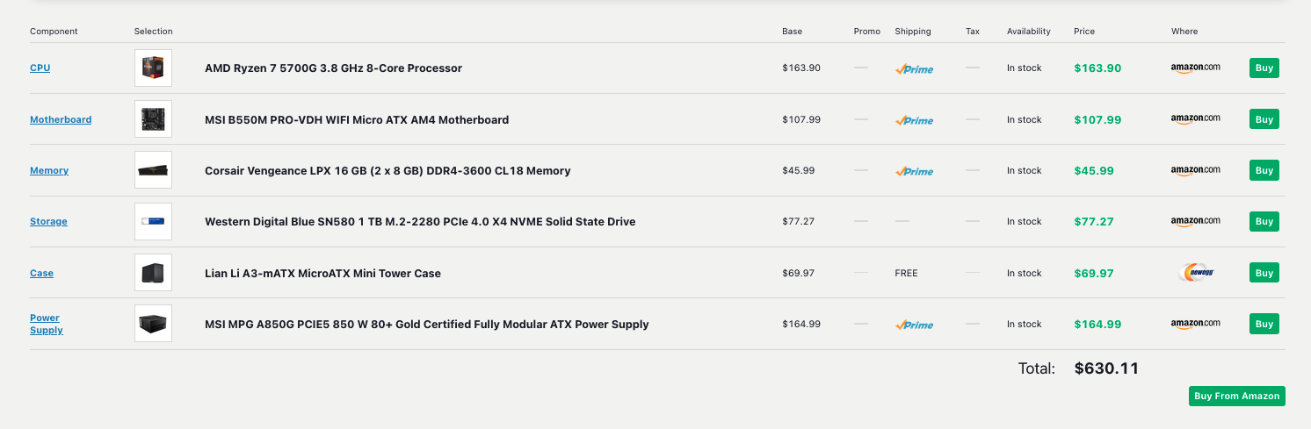Open the Storage category link

click(x=48, y=221)
